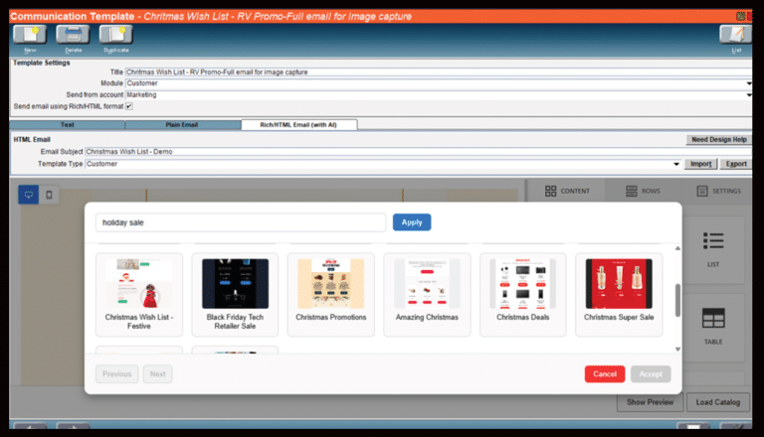
Task: Open the SETTINGS panel tab
Action: coord(718,191)
